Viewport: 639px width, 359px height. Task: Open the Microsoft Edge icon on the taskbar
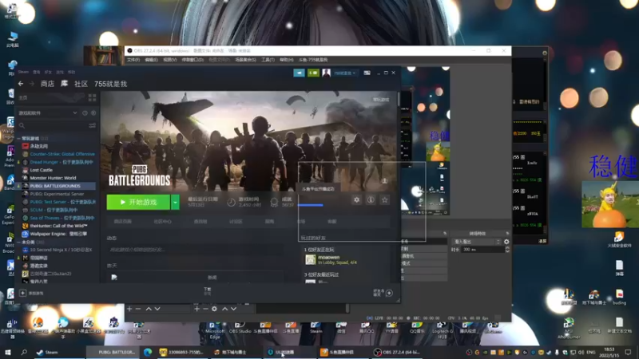point(148,352)
